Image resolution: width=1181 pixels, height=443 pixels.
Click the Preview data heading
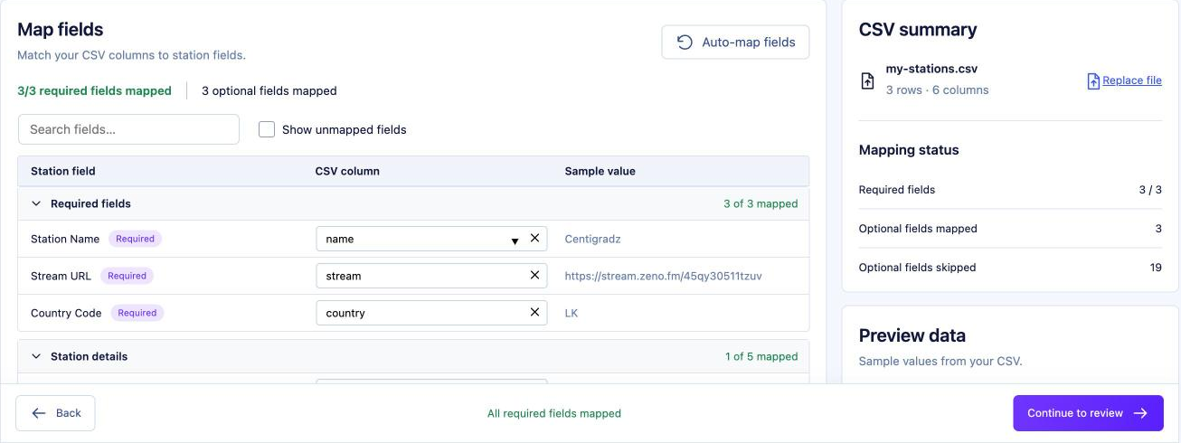(912, 335)
